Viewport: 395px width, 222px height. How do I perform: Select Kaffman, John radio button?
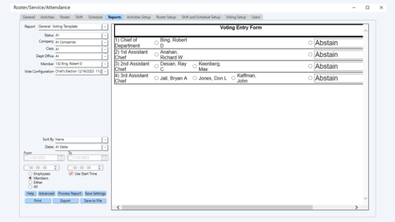point(233,78)
